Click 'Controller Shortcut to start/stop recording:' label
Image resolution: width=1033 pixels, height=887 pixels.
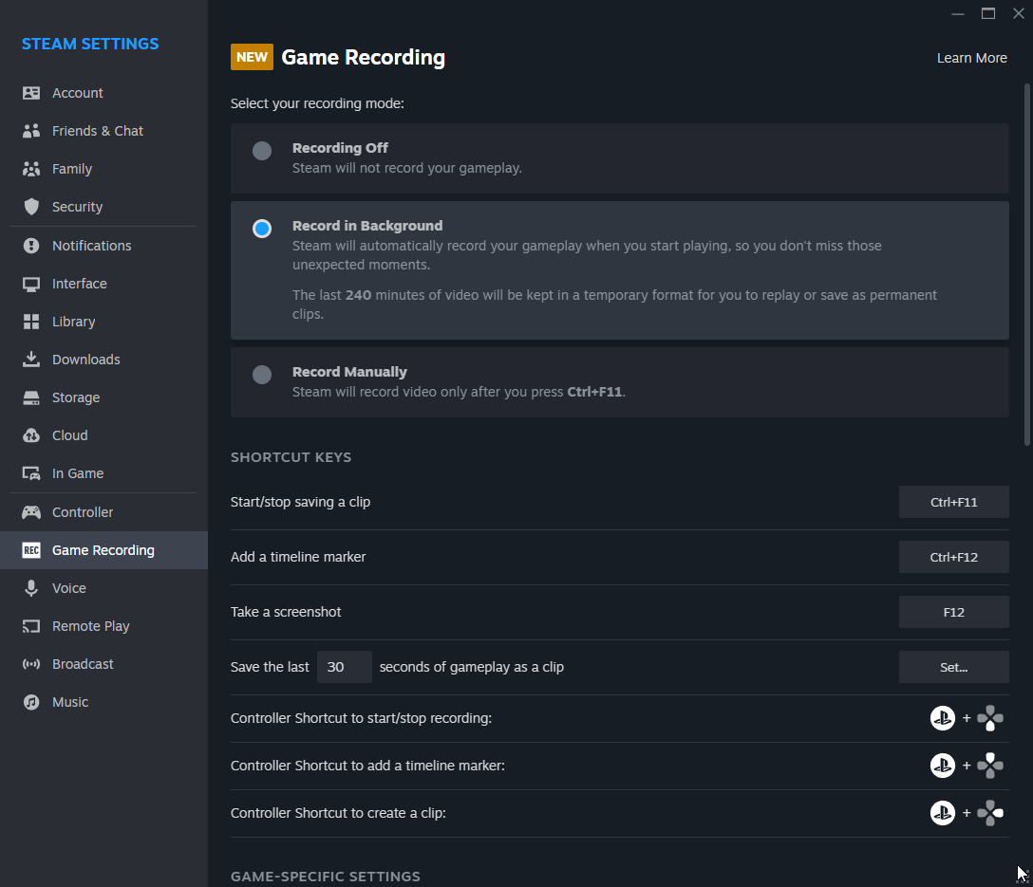pos(361,718)
